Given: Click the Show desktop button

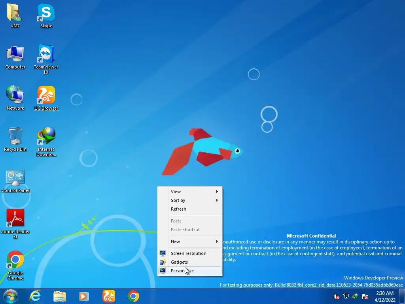Looking at the screenshot, I should [402, 296].
